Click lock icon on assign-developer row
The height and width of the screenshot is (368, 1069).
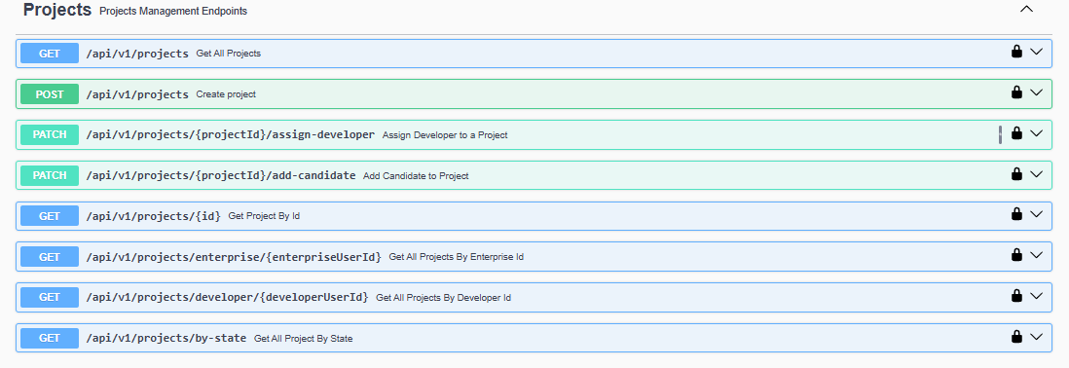1016,133
